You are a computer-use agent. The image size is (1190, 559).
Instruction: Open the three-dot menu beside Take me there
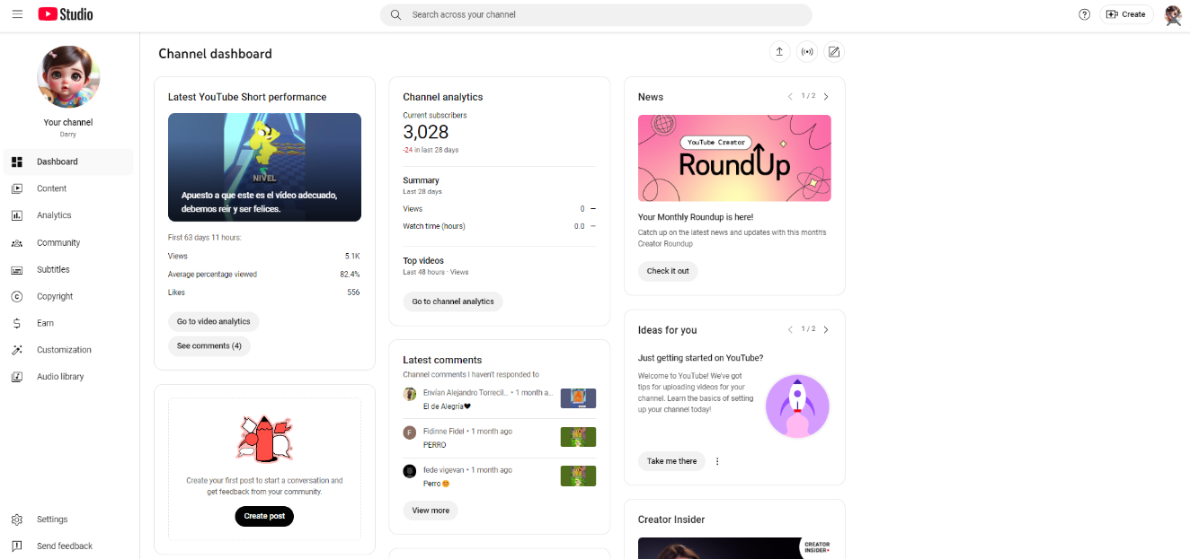[x=717, y=461]
